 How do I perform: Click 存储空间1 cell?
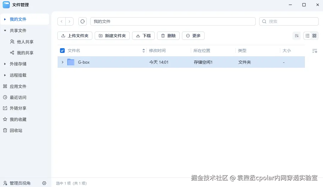tap(203, 62)
